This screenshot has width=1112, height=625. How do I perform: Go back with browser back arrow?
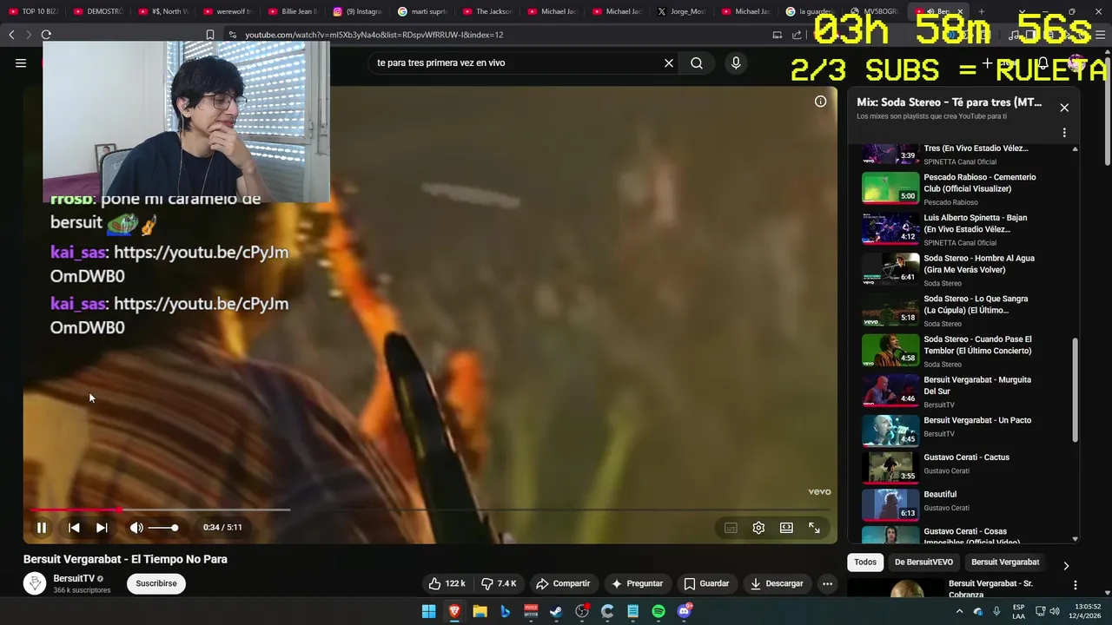tap(11, 35)
